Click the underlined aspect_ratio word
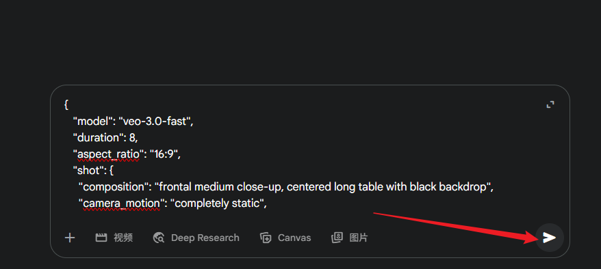 [108, 154]
